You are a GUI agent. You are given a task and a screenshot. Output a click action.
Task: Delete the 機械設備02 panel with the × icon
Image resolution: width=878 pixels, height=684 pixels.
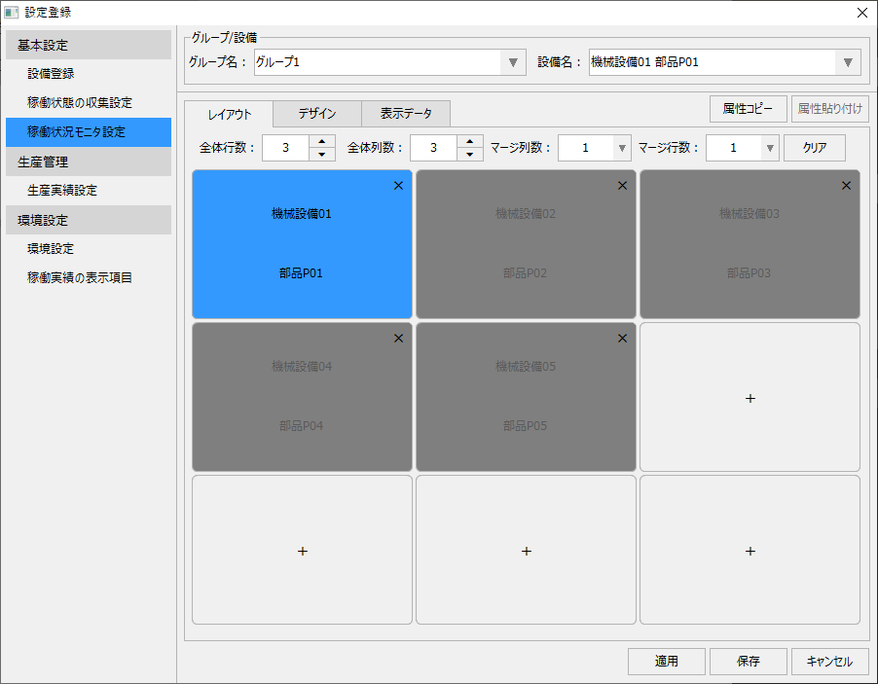pos(622,185)
